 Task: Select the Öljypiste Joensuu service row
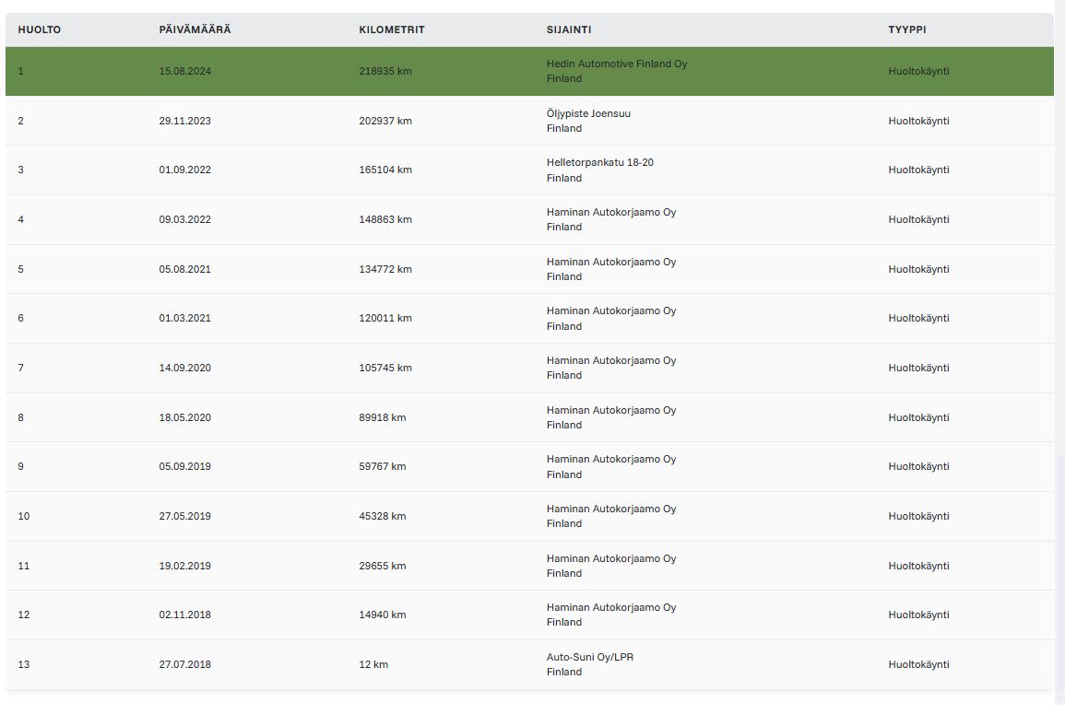[530, 121]
